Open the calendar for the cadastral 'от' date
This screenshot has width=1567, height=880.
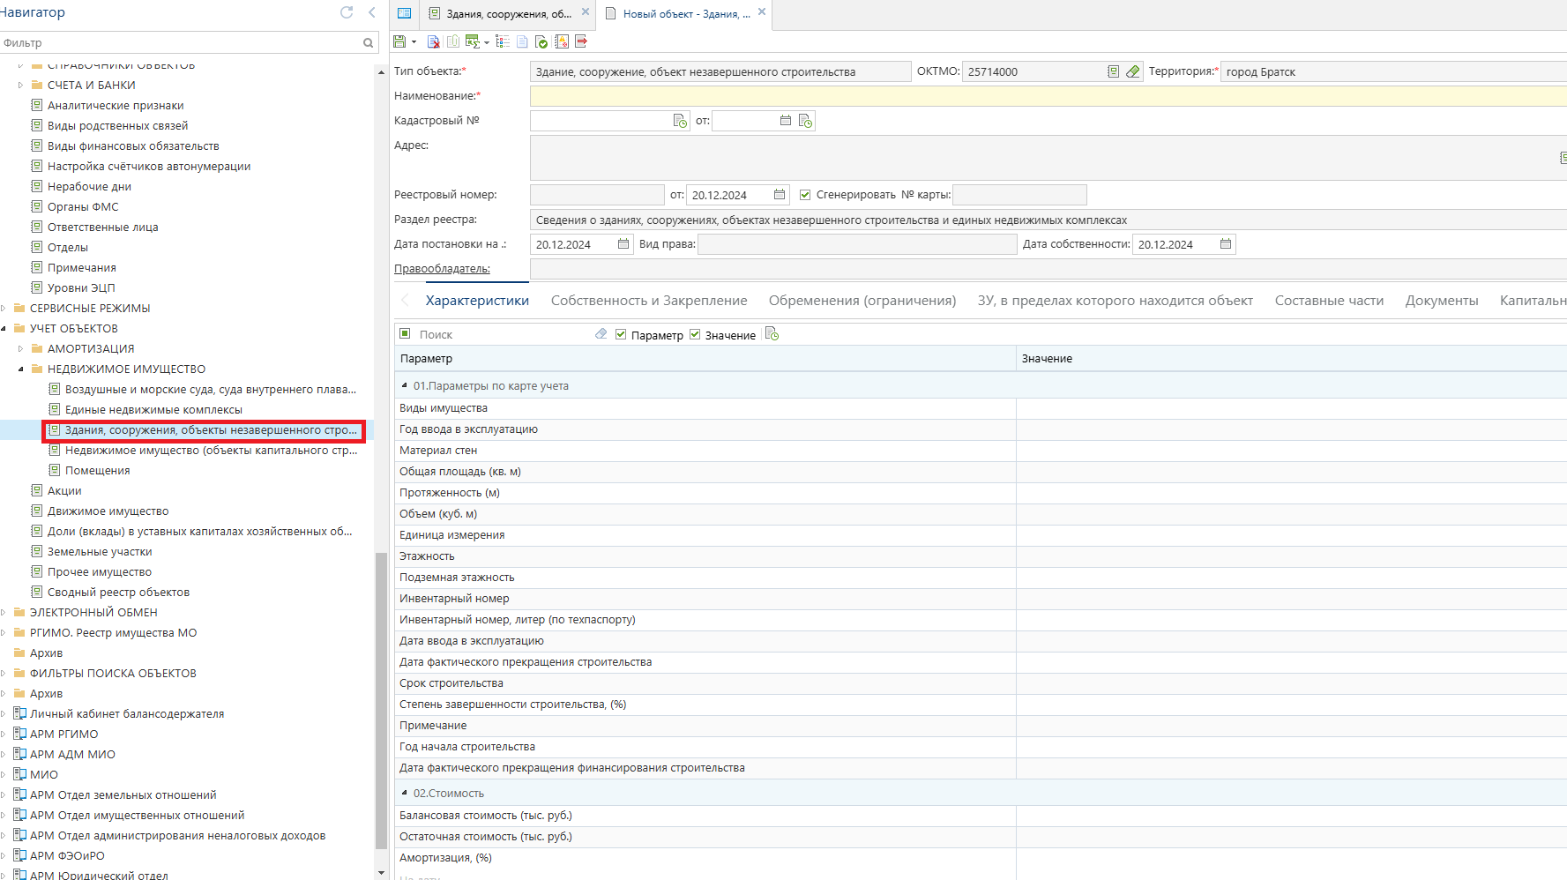click(786, 121)
